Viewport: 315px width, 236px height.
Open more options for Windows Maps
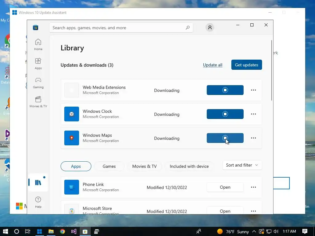(253, 138)
